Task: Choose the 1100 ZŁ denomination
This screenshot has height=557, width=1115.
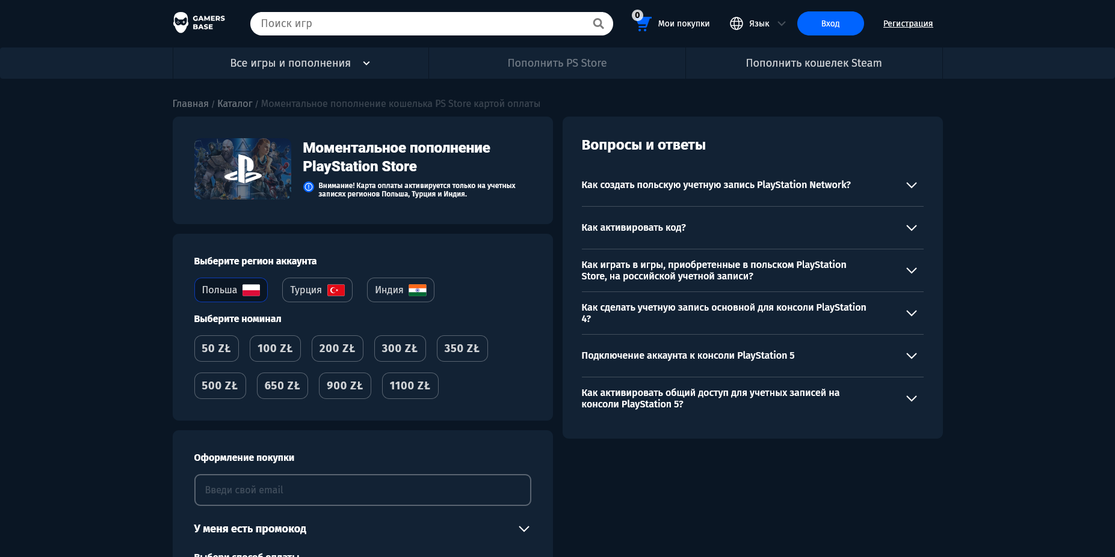Action: tap(410, 386)
